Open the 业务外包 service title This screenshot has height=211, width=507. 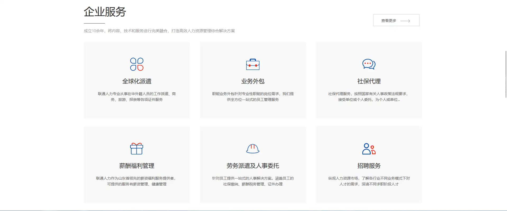(x=253, y=81)
